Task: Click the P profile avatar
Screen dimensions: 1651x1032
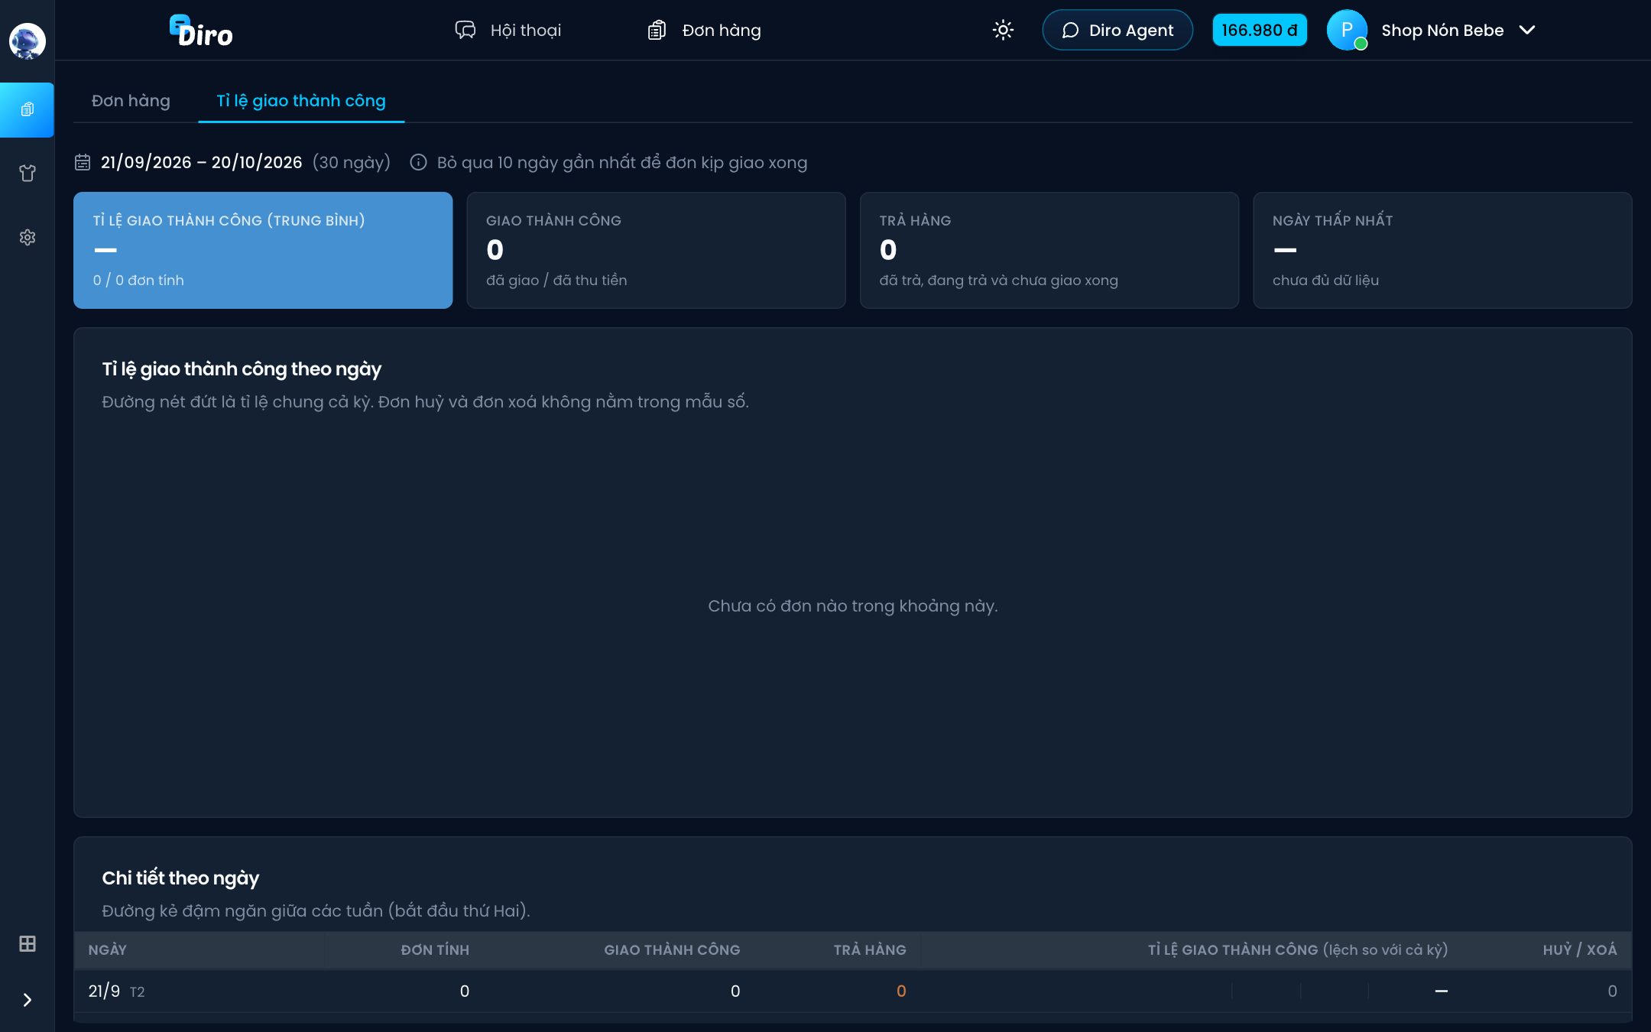Action: pos(1347,30)
